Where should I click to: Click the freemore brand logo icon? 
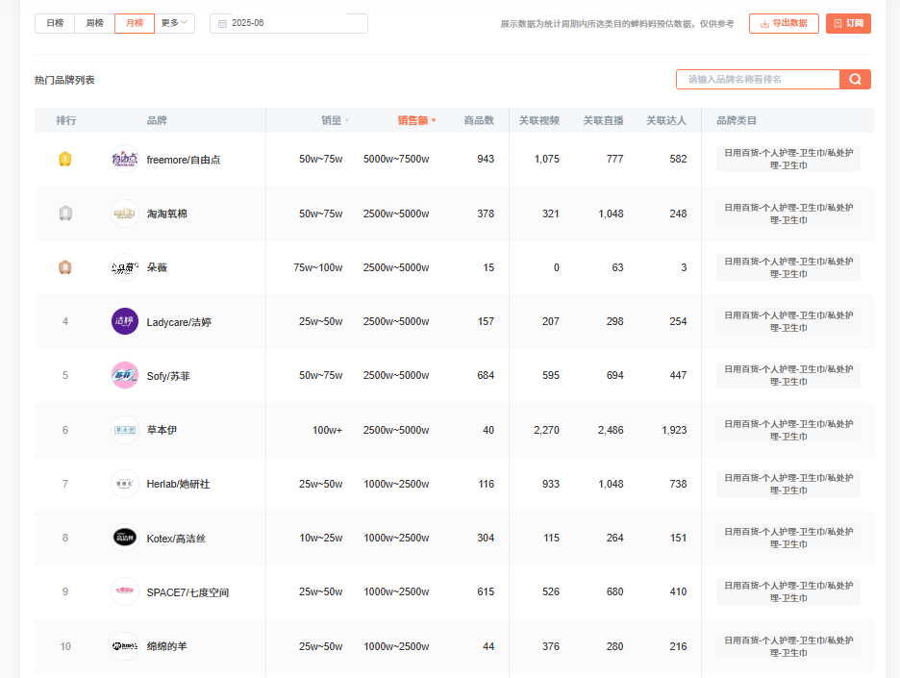125,159
